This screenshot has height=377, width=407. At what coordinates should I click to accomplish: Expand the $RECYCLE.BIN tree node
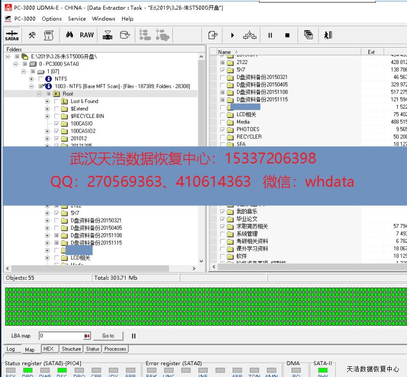pos(47,116)
